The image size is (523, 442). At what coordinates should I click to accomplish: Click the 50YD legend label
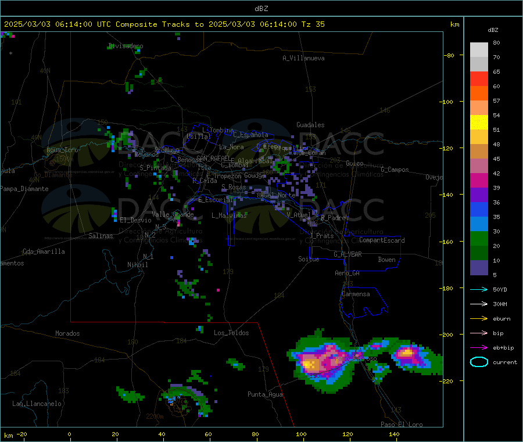(500, 289)
